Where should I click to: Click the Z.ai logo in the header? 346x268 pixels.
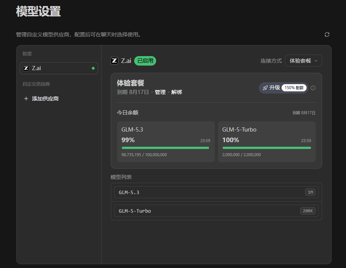coord(114,61)
